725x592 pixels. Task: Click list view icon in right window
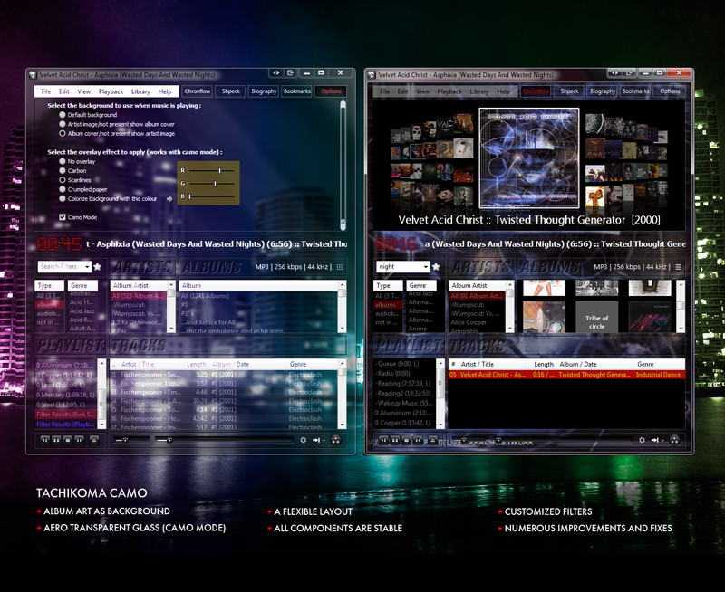(x=678, y=267)
